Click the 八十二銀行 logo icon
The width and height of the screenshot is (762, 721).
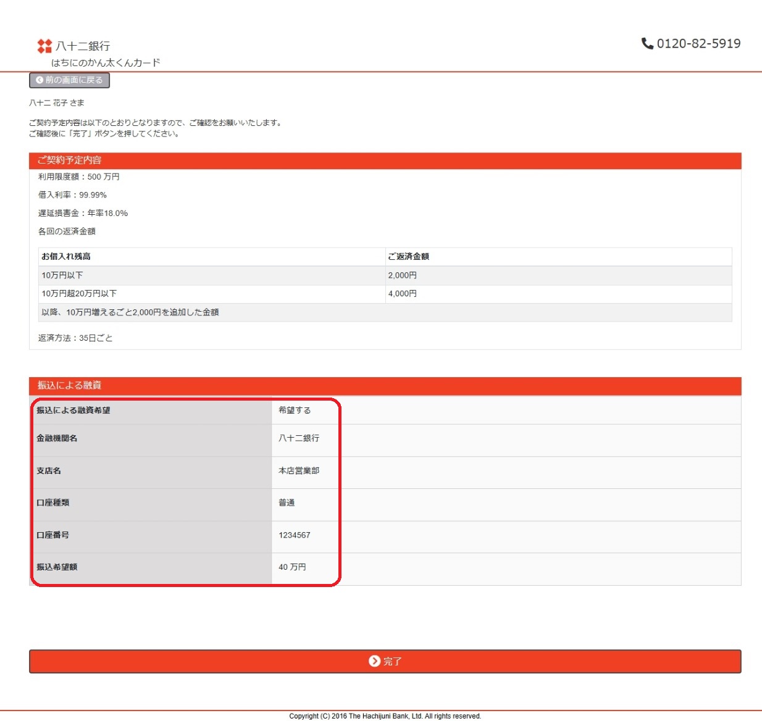click(x=44, y=46)
